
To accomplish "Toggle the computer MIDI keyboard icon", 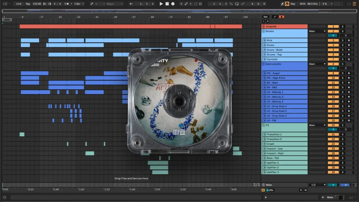I will (x=287, y=4).
